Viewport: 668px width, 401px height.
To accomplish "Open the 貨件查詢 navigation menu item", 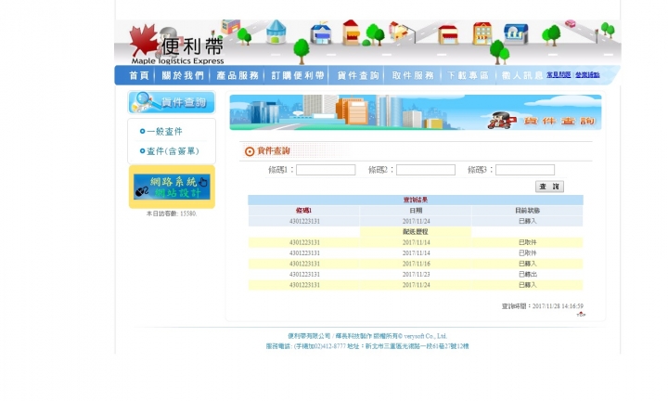I will pos(358,75).
